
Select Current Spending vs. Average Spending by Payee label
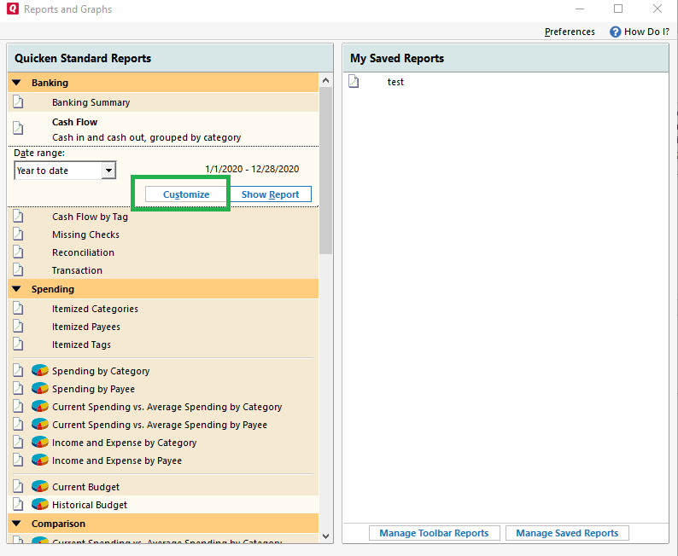coord(160,425)
